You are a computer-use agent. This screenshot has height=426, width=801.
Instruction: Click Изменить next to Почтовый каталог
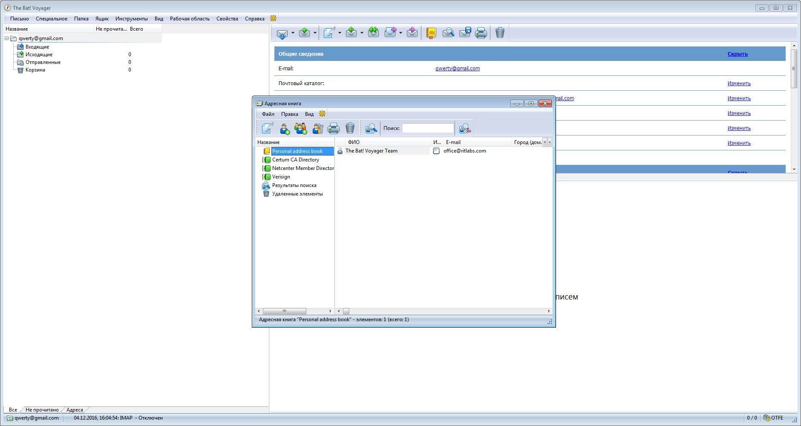click(739, 83)
